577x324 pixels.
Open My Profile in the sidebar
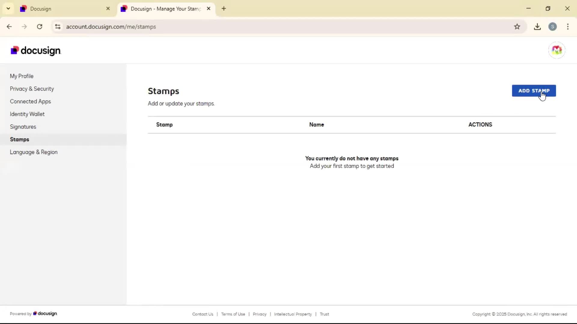[x=22, y=76]
